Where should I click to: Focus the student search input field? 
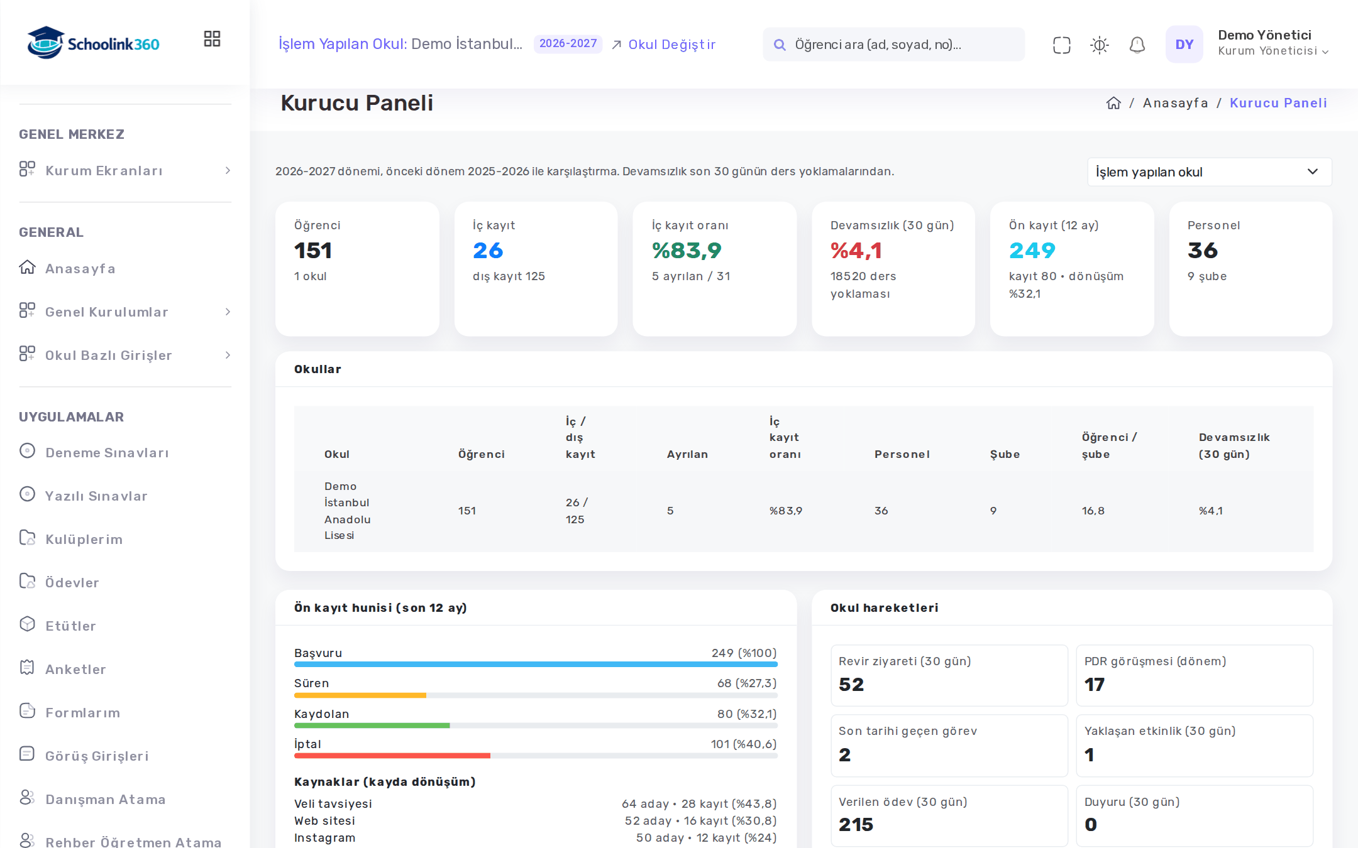pos(893,45)
